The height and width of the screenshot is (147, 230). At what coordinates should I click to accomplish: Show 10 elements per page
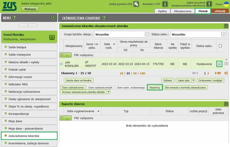121,73
